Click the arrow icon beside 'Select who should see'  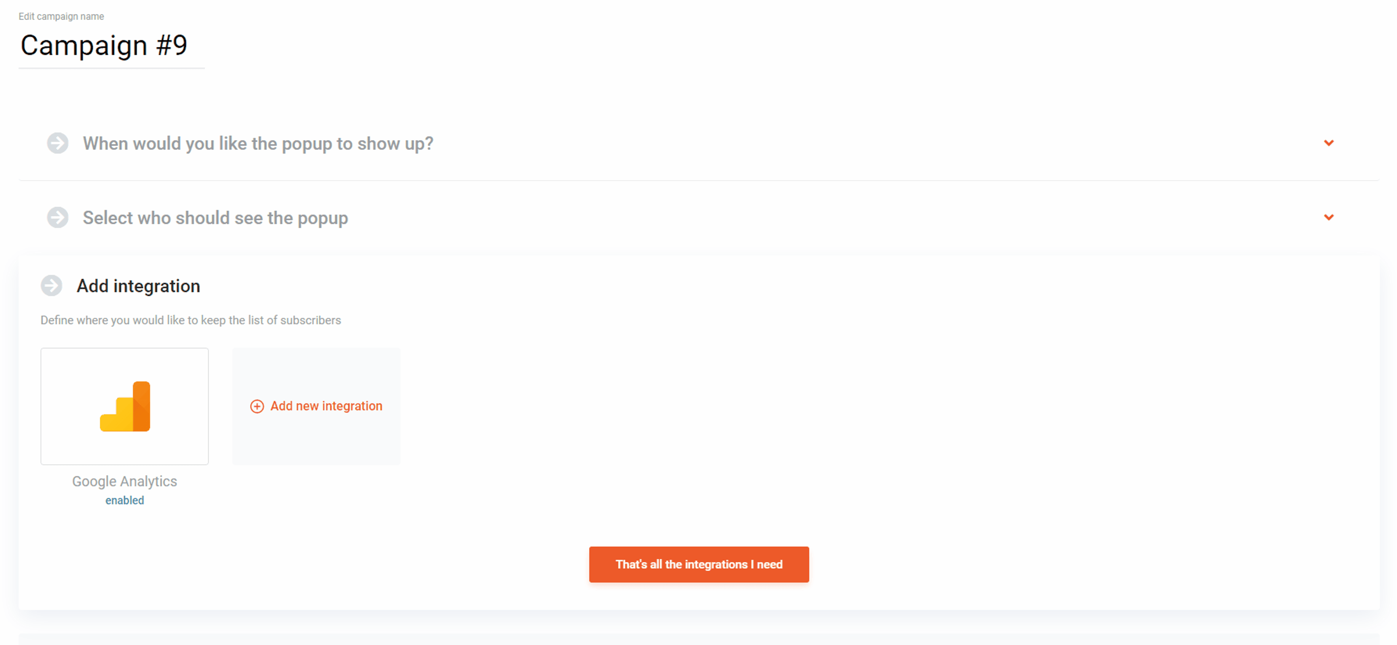coord(57,218)
